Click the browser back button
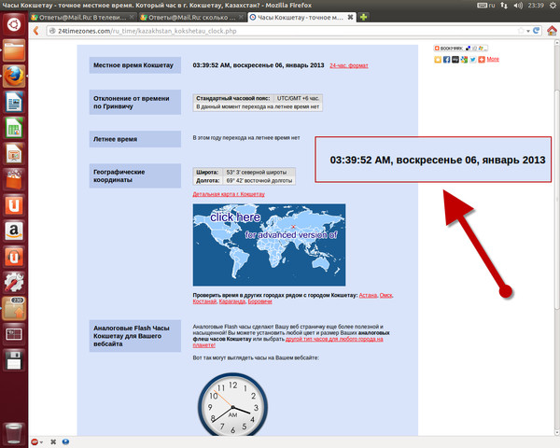Image resolution: width=560 pixels, height=448 pixels. 40,31
